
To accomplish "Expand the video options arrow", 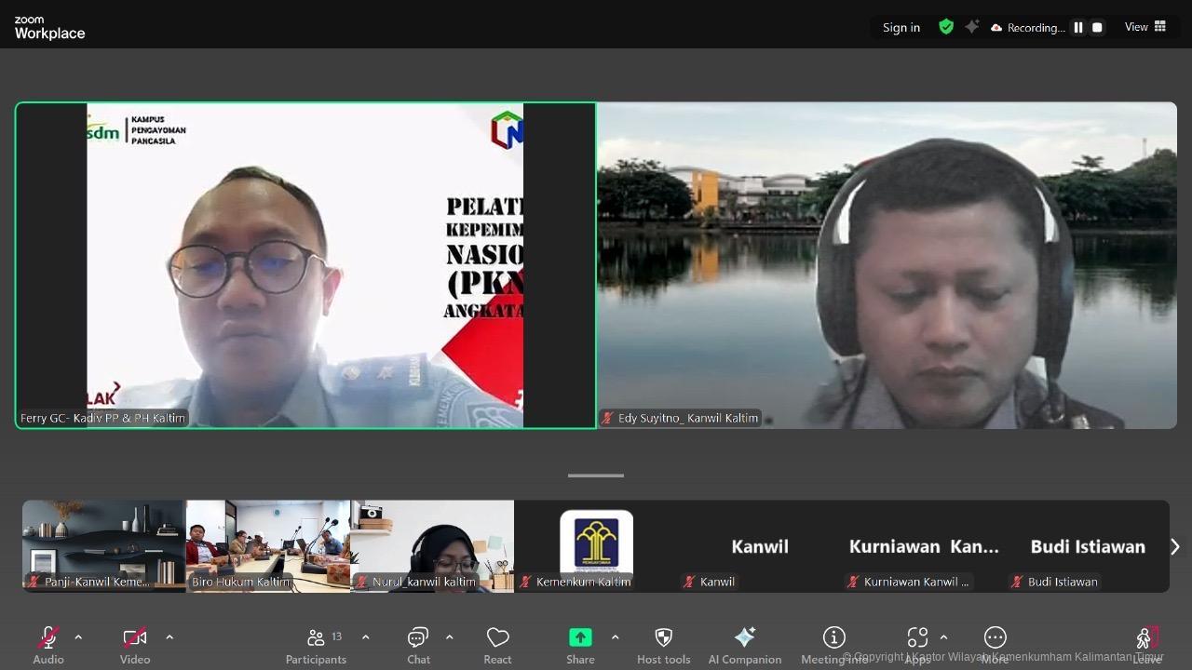I will click(169, 637).
